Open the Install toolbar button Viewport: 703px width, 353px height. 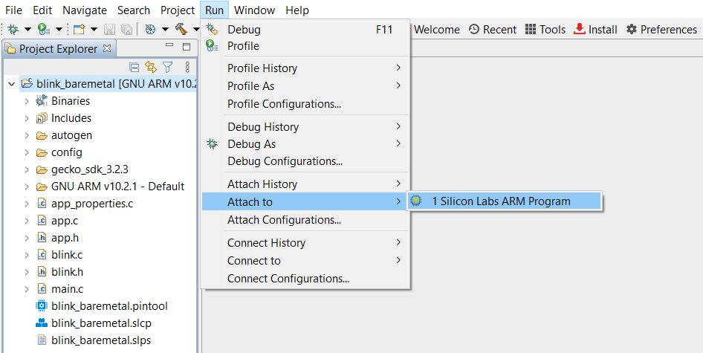point(596,30)
